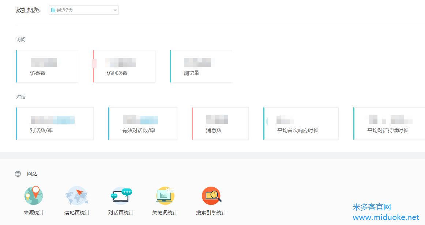Click the calendar icon in date selector
Screen dimensions: 425x225
tap(53, 10)
